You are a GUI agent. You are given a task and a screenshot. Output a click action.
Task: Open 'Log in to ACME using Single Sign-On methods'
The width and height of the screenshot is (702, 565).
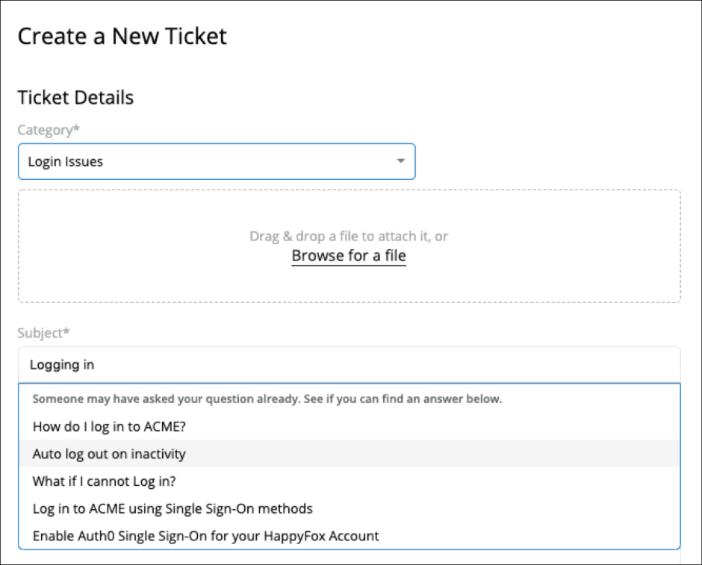coord(173,508)
